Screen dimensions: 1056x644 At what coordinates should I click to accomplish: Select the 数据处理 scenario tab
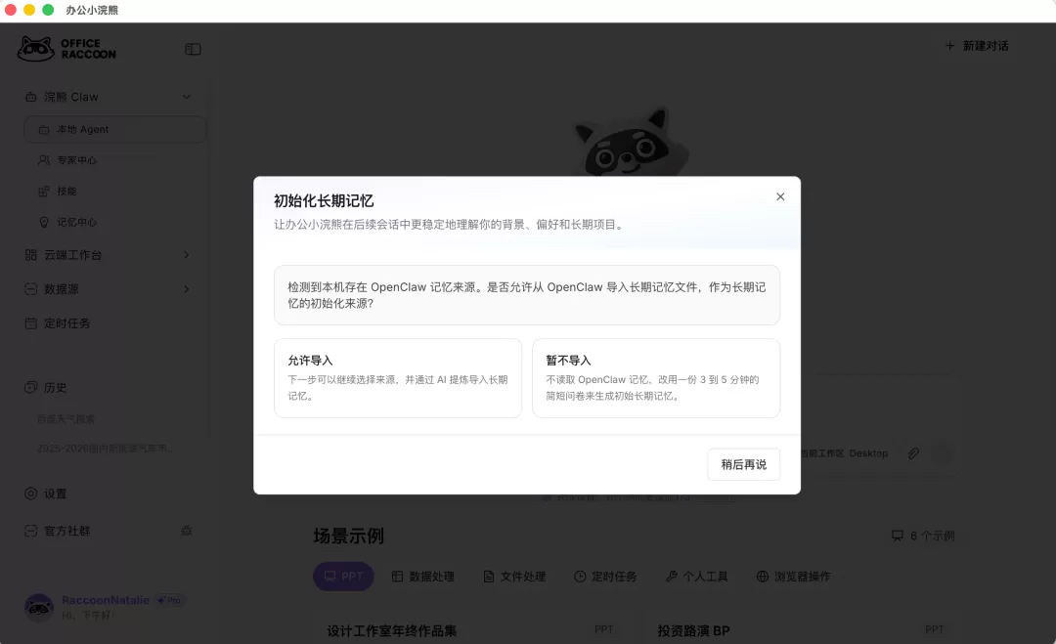[423, 576]
